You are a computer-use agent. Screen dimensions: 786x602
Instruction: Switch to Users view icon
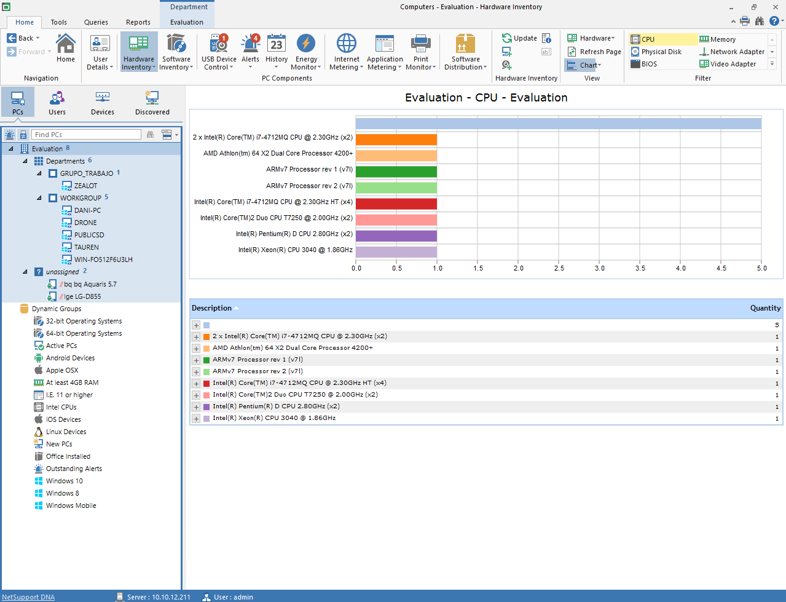[57, 98]
